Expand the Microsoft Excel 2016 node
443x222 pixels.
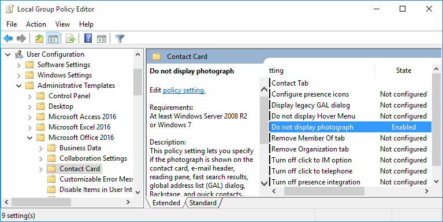30,128
